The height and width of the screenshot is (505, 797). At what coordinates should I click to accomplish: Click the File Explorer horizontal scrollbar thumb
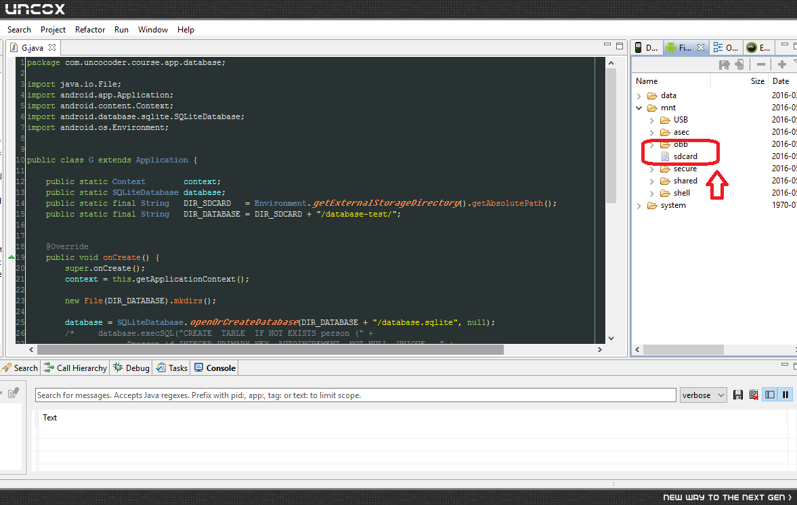[683, 349]
